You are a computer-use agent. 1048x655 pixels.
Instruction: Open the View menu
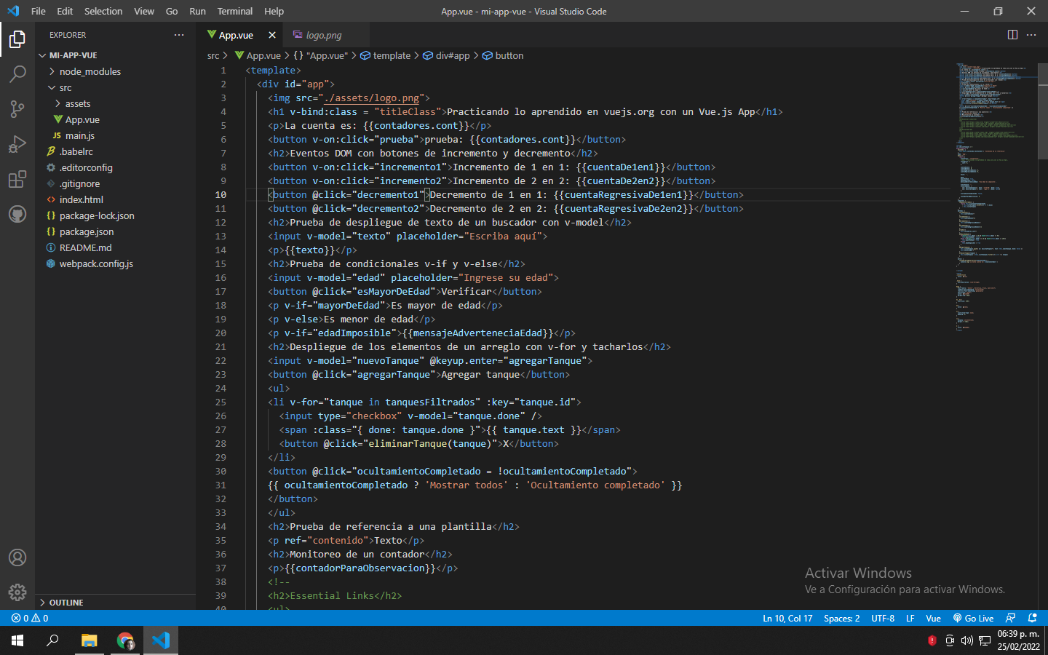click(144, 11)
